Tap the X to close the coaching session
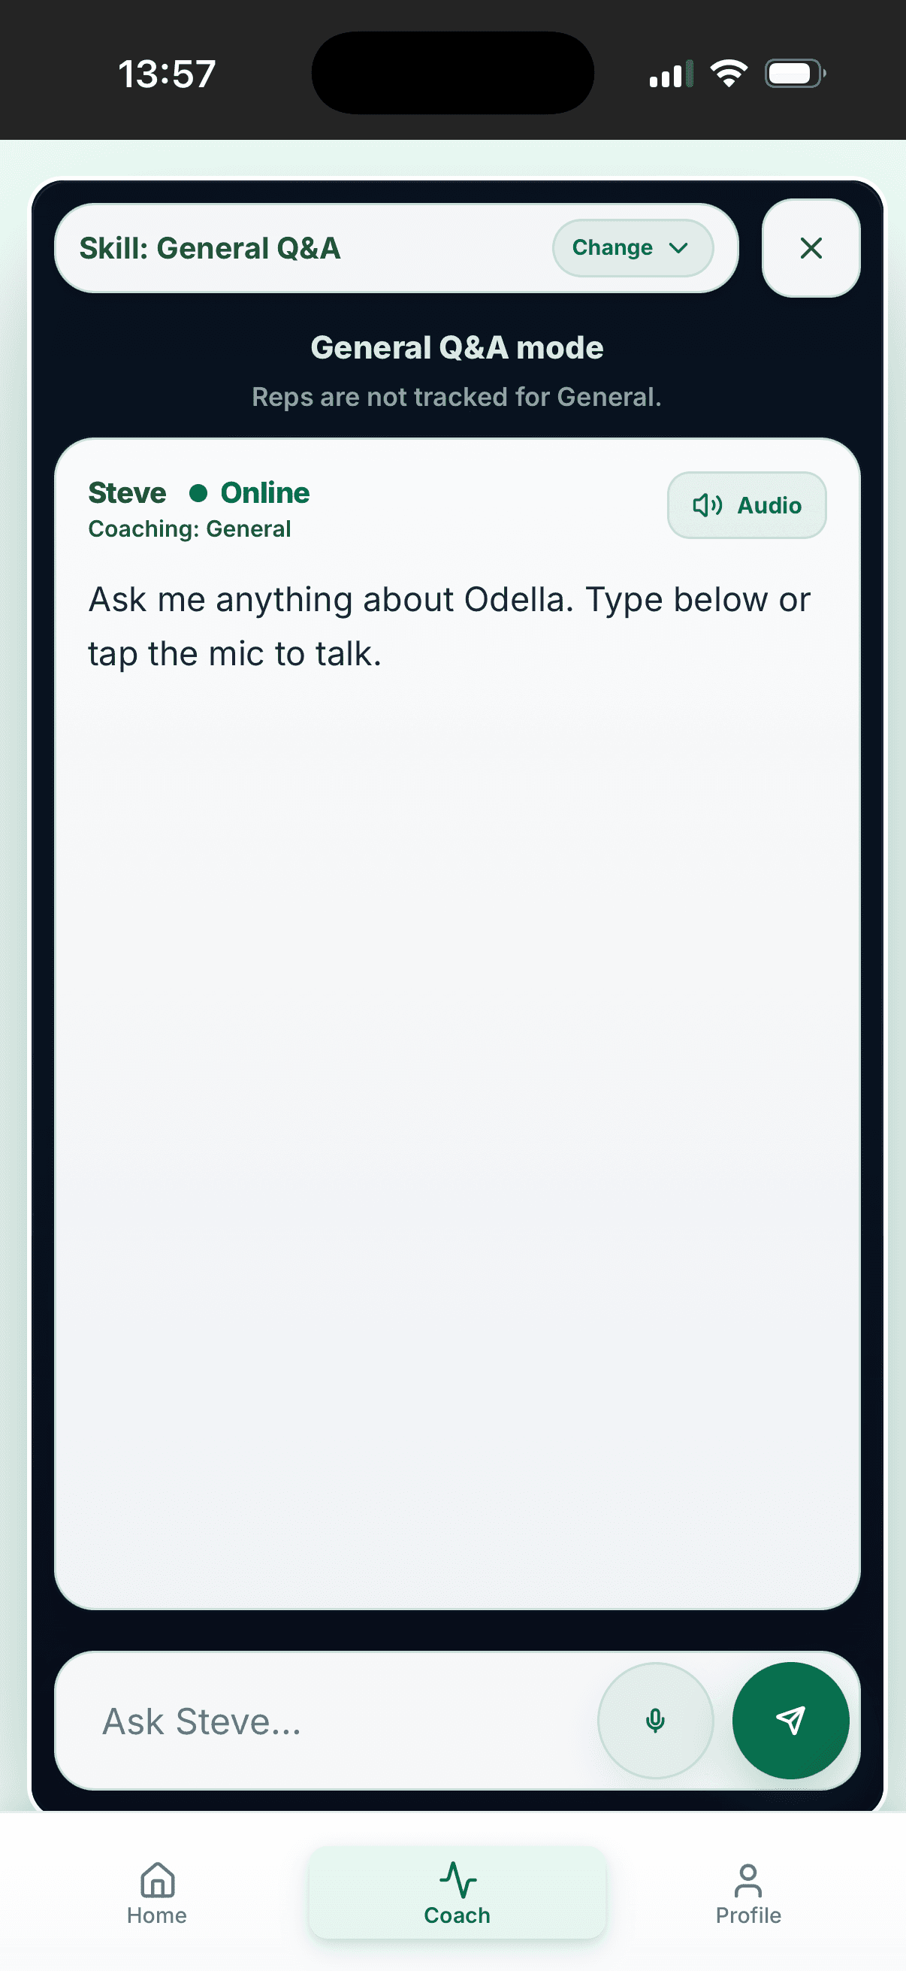The image size is (906, 1971). click(x=810, y=248)
